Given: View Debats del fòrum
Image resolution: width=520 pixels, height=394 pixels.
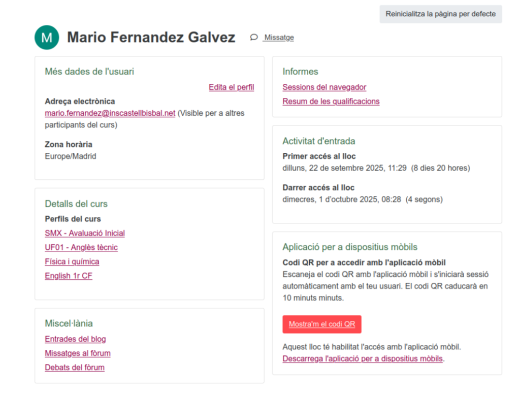Looking at the screenshot, I should [75, 368].
